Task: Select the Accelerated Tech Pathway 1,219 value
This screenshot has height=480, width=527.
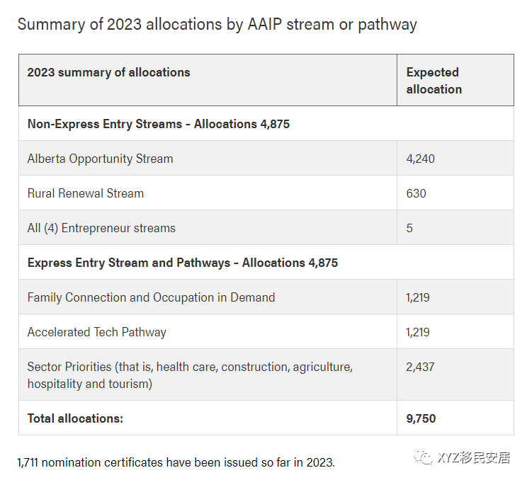Action: pyautogui.click(x=418, y=332)
